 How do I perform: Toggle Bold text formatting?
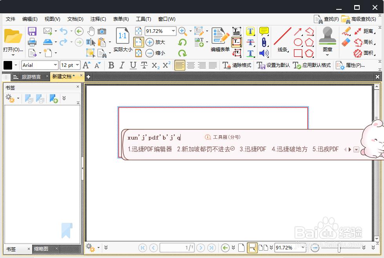point(111,65)
